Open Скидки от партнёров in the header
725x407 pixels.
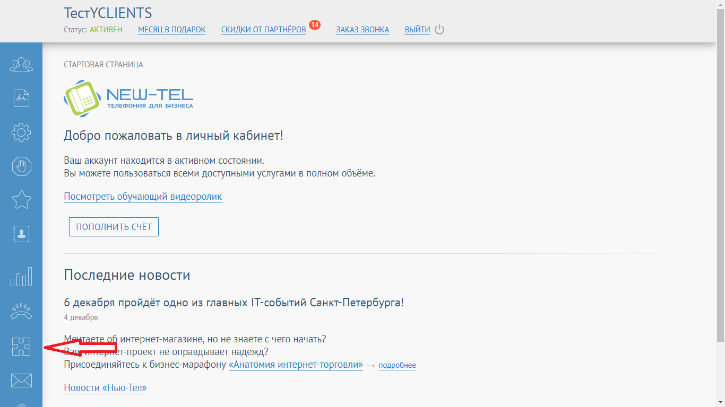pyautogui.click(x=263, y=30)
